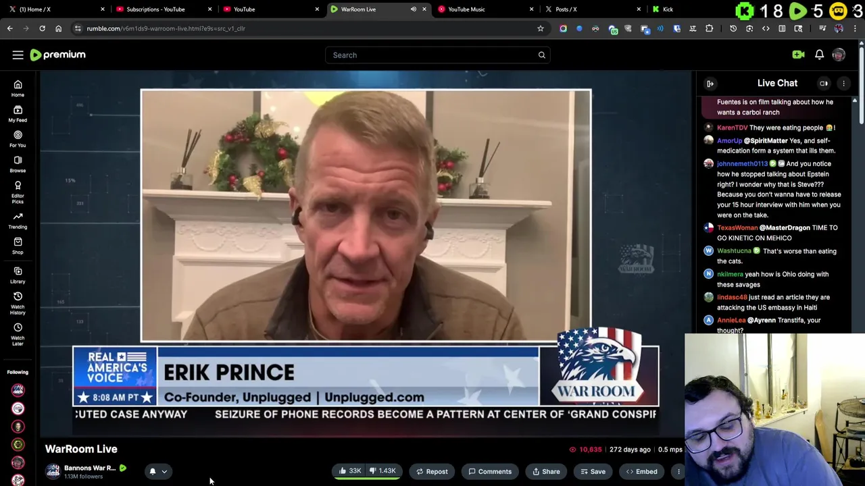The width and height of the screenshot is (865, 486).
Task: Click lindasc48 username in chat
Action: 732,298
